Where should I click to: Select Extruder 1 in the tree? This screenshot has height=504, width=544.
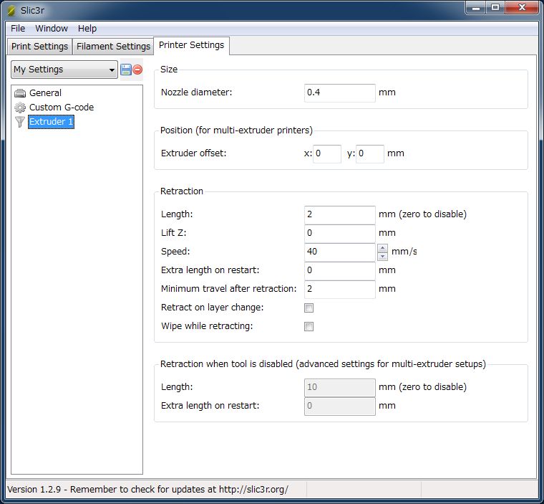(51, 122)
